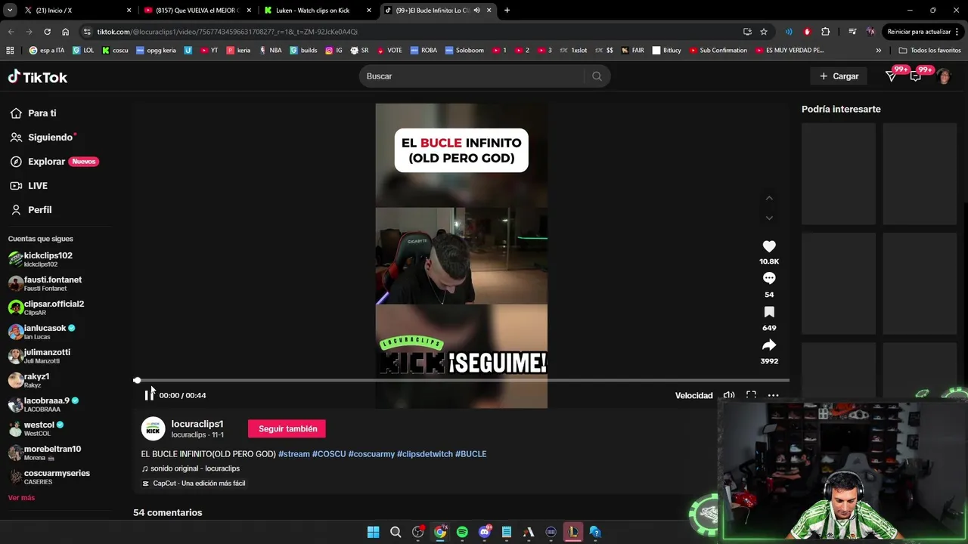The width and height of the screenshot is (968, 544).
Task: Expand hidden bookmarks with the chevron
Action: click(x=878, y=51)
